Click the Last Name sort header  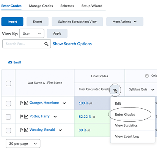coord(35,83)
